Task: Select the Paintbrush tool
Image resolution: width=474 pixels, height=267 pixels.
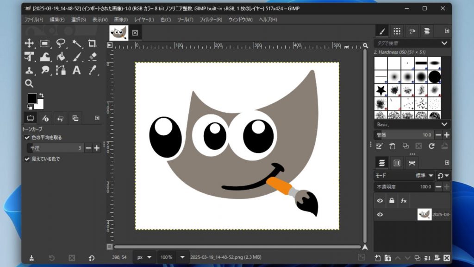Action: click(76, 57)
